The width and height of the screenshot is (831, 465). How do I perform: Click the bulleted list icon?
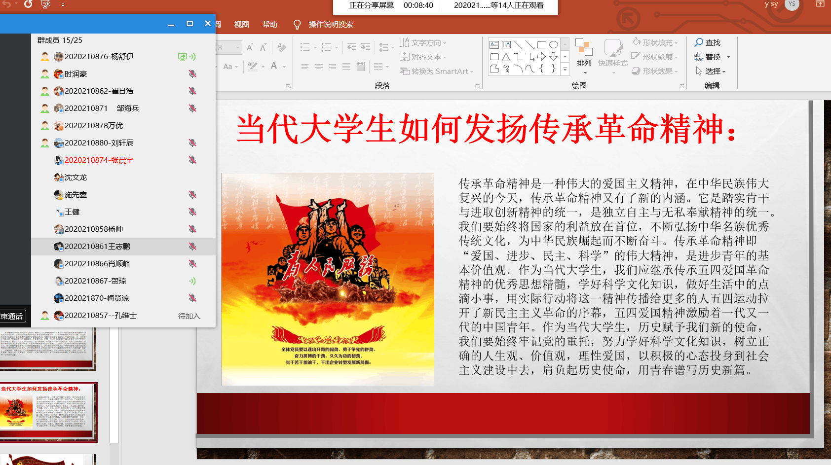(305, 47)
